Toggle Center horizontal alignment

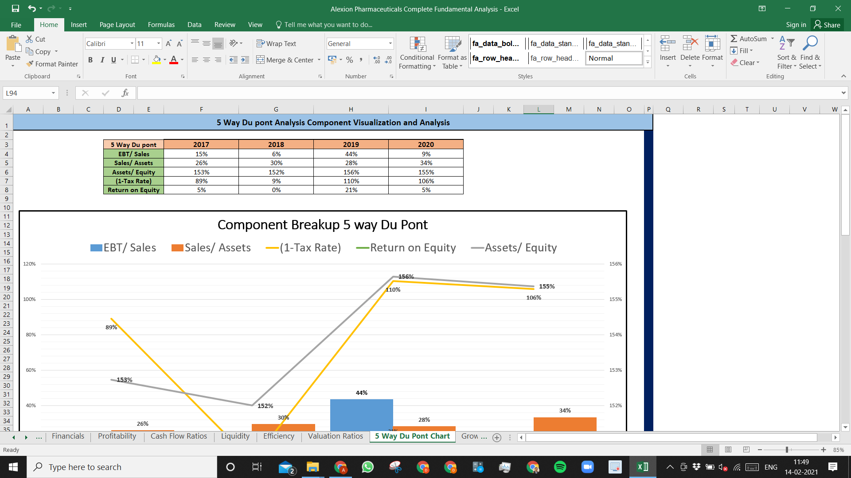tap(207, 60)
